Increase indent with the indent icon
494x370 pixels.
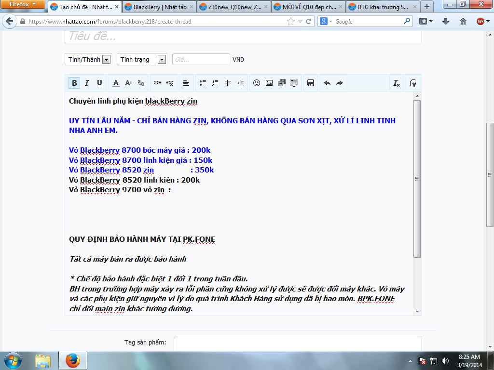tap(240, 83)
